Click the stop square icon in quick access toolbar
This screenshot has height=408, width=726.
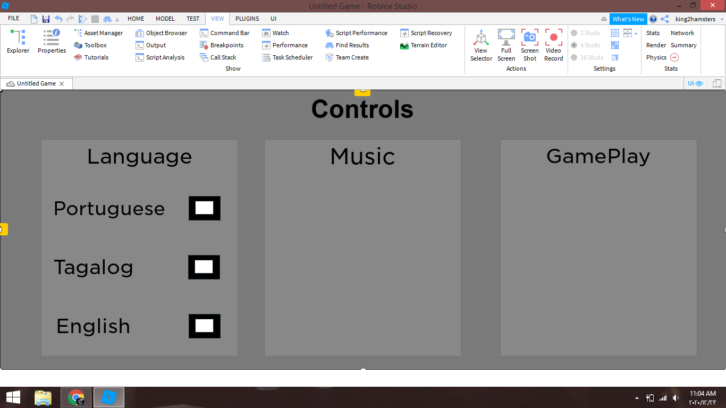pyautogui.click(x=95, y=19)
